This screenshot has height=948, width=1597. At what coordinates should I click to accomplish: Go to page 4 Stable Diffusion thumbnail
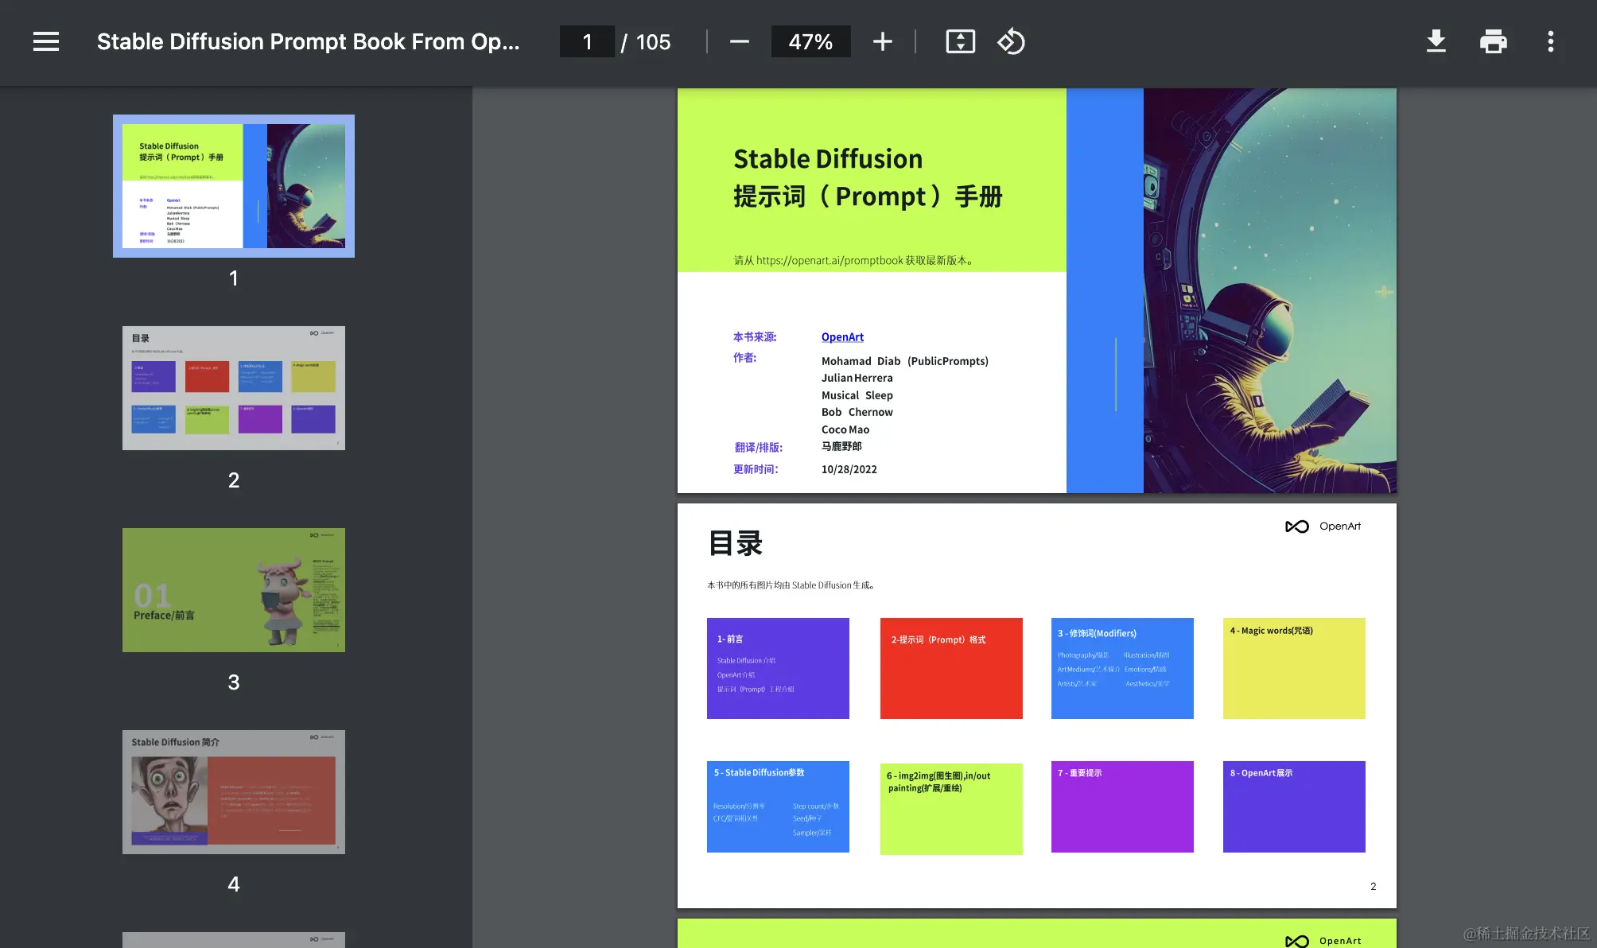click(x=234, y=792)
